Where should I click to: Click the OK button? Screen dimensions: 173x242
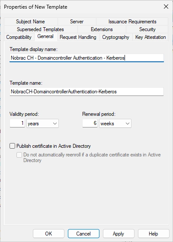tap(48, 233)
